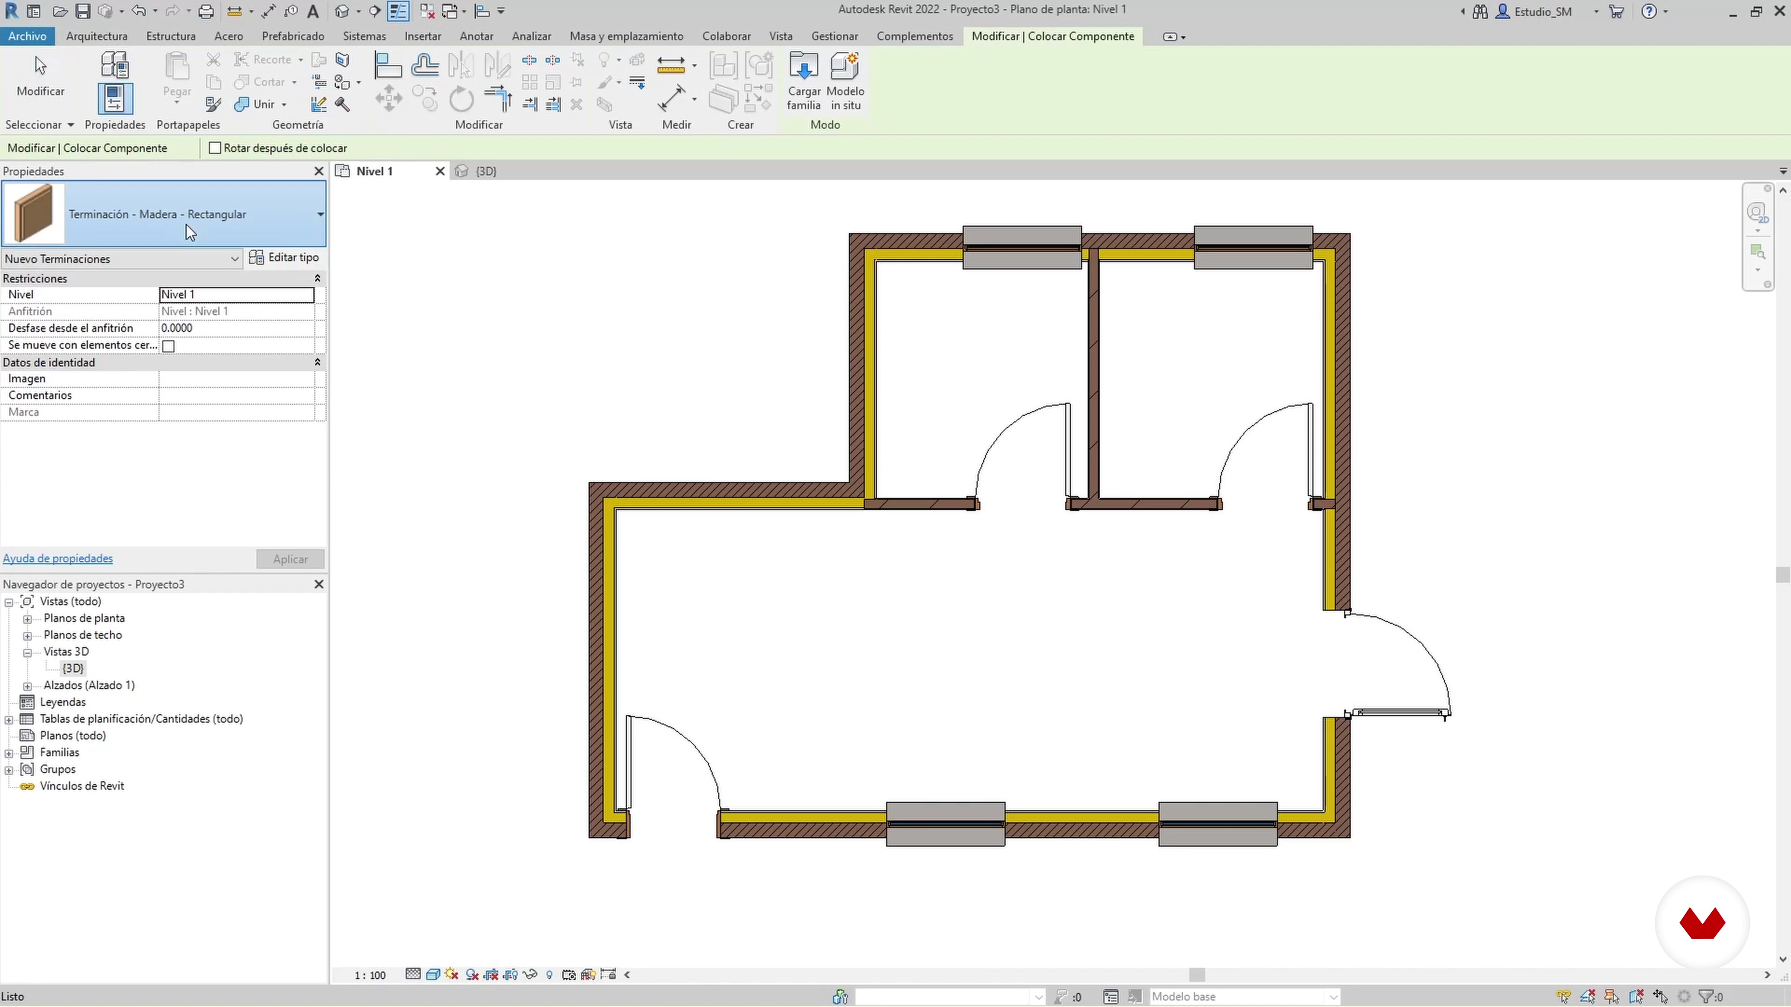Screen dimensions: 1791x1007
Task: Open the Anotar ribbon tab
Action: [x=476, y=36]
